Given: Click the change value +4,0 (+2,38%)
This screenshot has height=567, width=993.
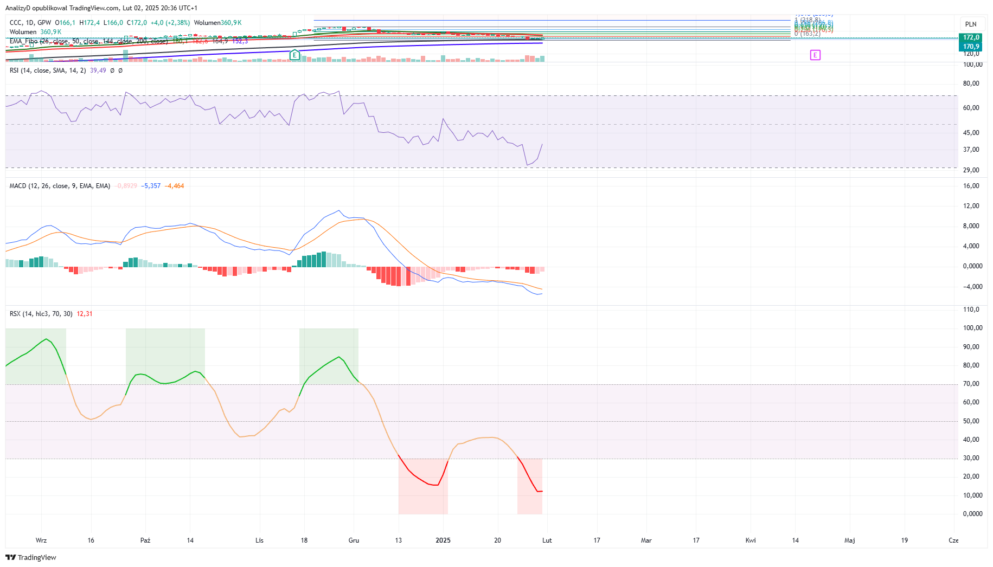Looking at the screenshot, I should [170, 23].
